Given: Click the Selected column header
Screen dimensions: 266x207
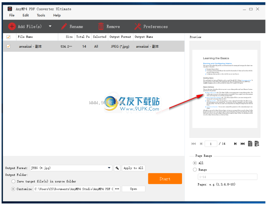Looking at the screenshot, I should pos(100,37).
